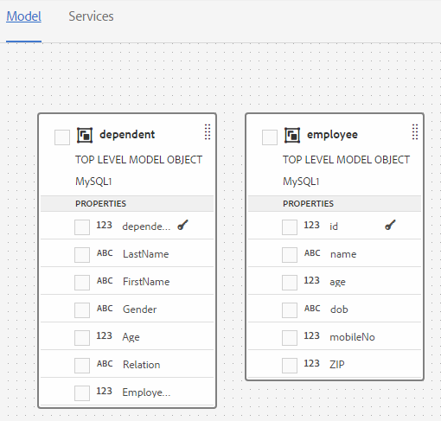Select the truncated Employe... property row

pyautogui.click(x=127, y=392)
